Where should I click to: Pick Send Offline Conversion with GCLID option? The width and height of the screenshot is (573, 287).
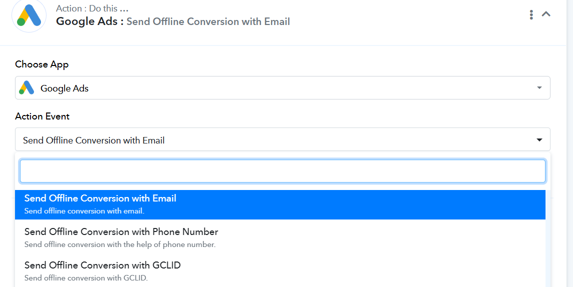[280, 271]
